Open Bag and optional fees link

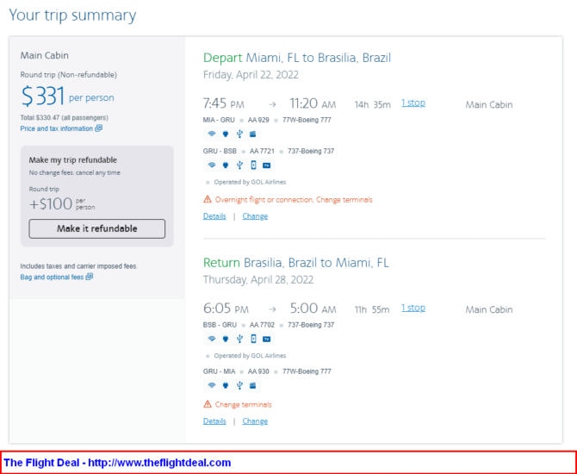coord(52,277)
